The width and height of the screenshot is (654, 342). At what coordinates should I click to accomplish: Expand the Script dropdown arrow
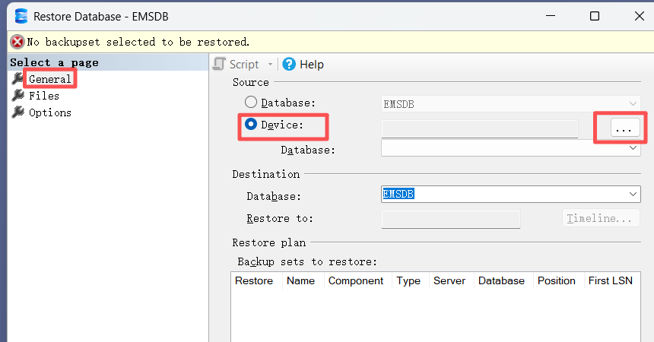tap(270, 65)
